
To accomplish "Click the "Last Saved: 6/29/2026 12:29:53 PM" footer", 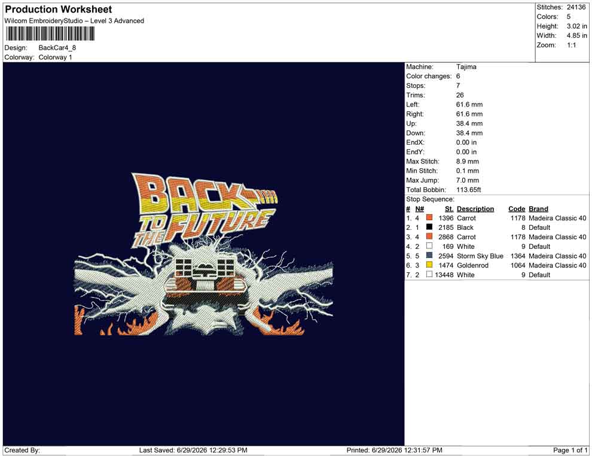I will click(x=193, y=451).
